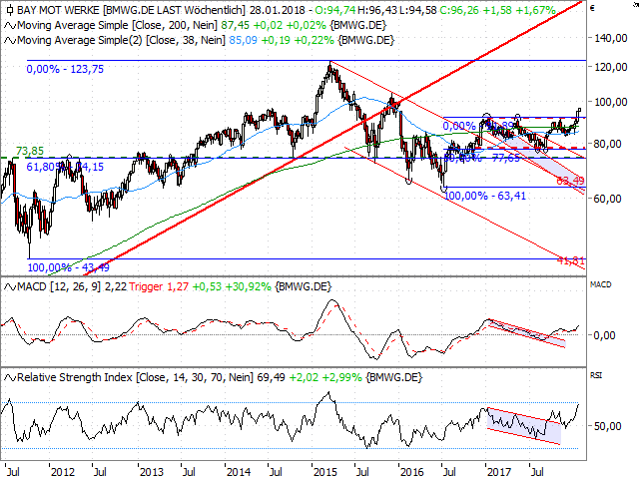Image resolution: width=639 pixels, height=479 pixels.
Task: Click the 2013 label on time axis
Action: (x=151, y=472)
